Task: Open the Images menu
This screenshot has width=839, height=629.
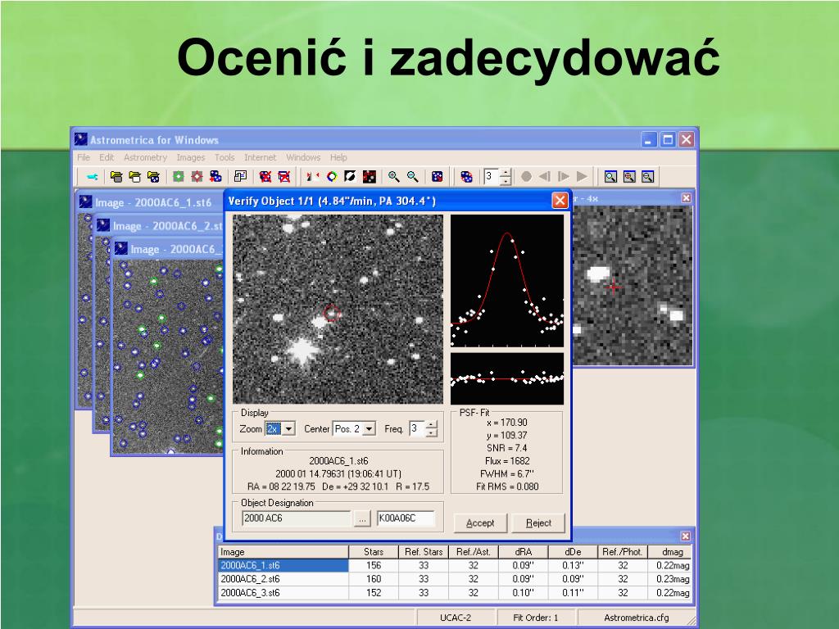Action: [x=191, y=157]
